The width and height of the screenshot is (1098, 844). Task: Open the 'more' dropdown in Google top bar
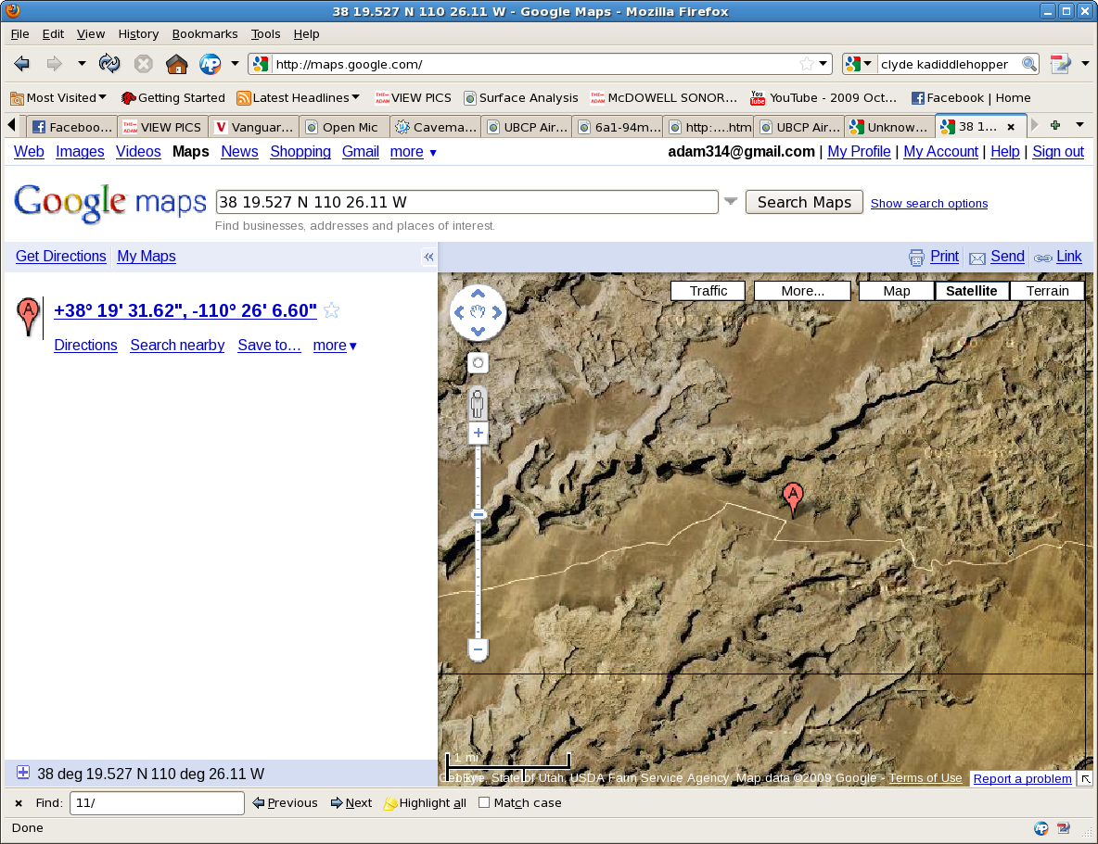(413, 152)
